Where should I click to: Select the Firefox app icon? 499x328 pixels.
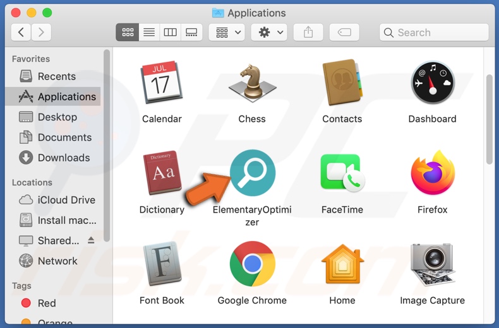433,173
